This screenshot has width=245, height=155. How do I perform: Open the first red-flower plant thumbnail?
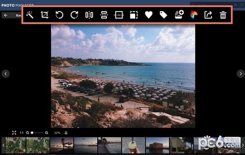[x=16, y=145]
